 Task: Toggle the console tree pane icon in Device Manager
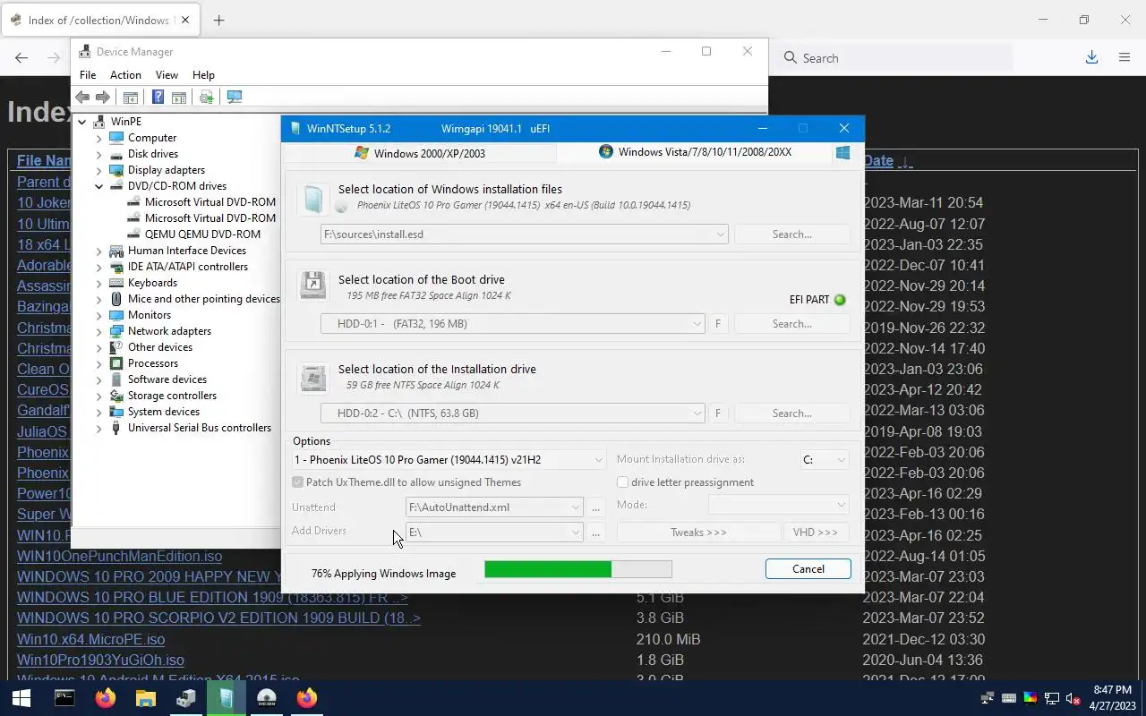pos(131,97)
